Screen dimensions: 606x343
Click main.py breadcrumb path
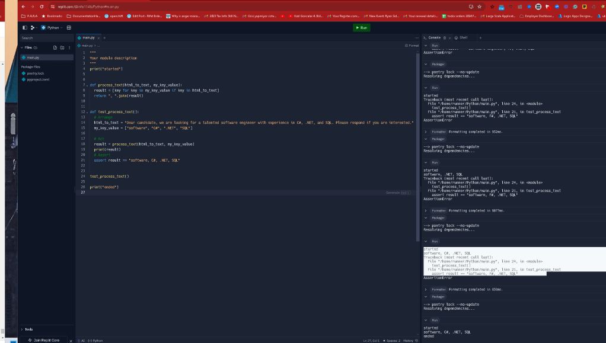click(87, 46)
